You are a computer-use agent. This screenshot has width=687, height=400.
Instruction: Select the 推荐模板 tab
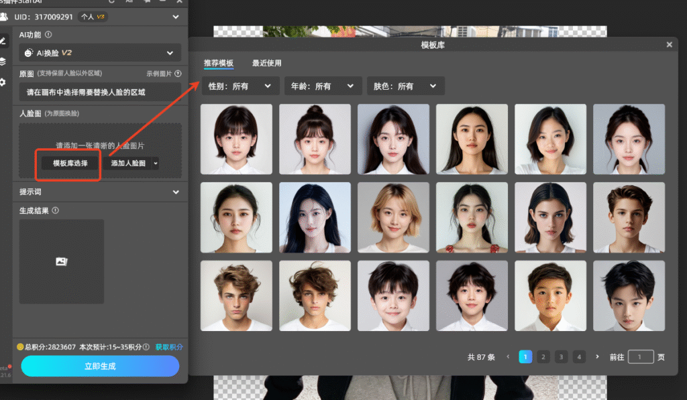pyautogui.click(x=219, y=63)
